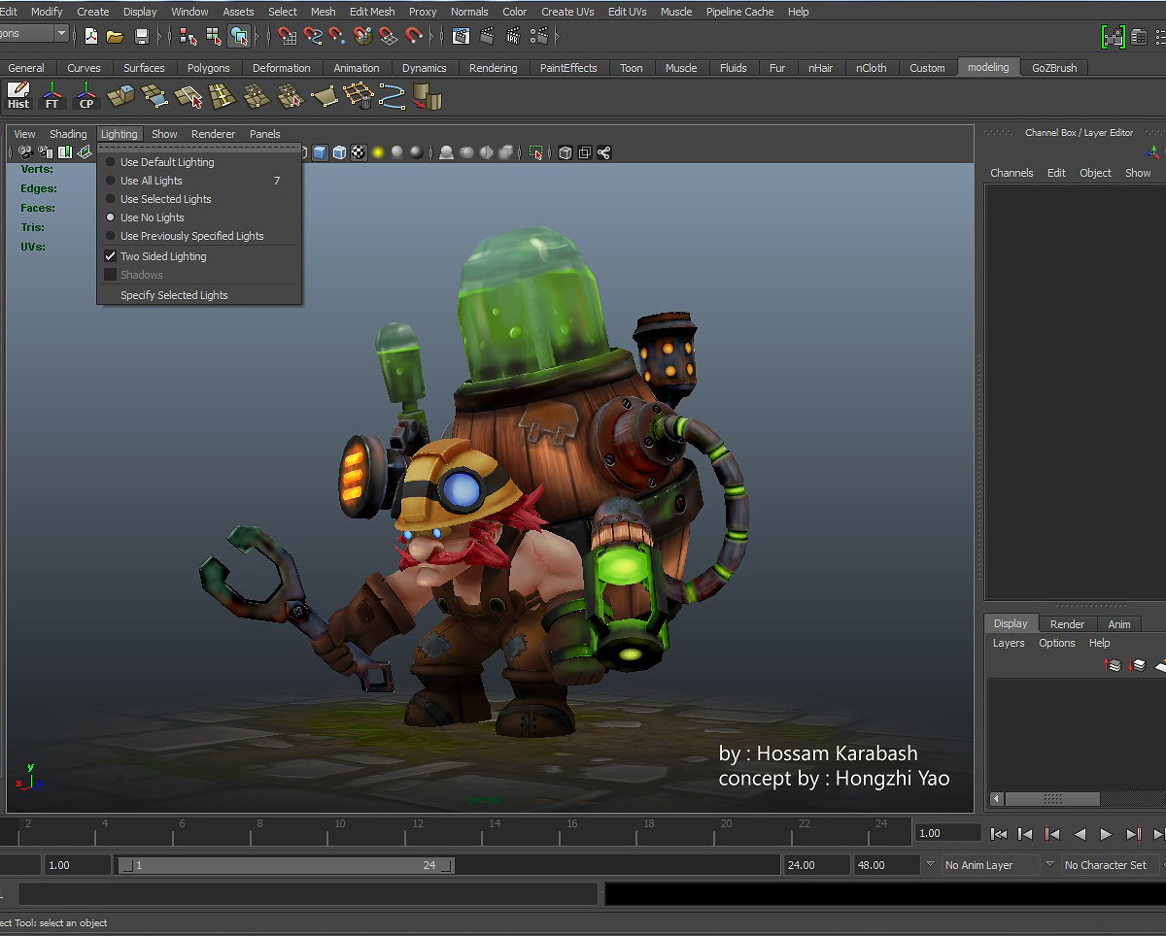Switch to the Anim layer tab
This screenshot has width=1166, height=936.
[1119, 624]
